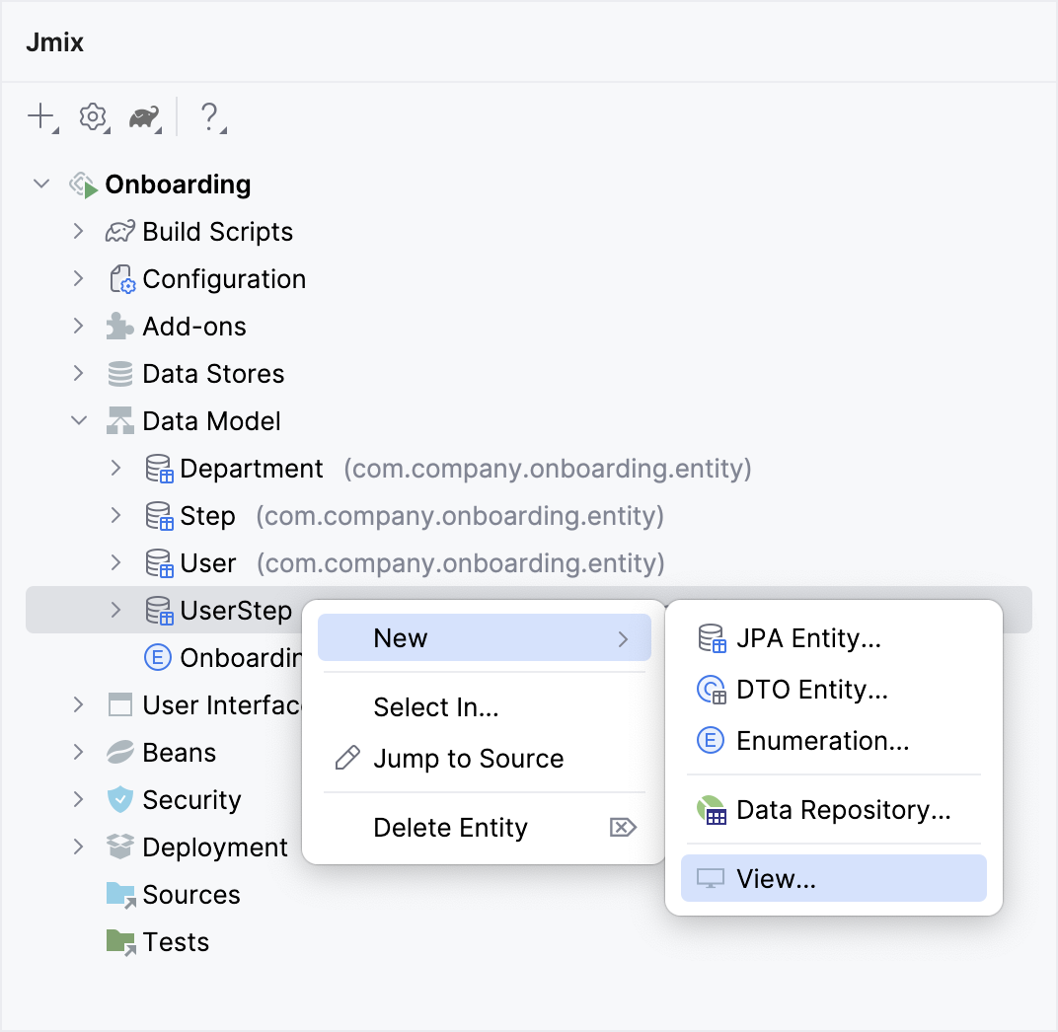Expand the Build Scripts node
Image resolution: width=1058 pixels, height=1032 pixels.
click(79, 232)
